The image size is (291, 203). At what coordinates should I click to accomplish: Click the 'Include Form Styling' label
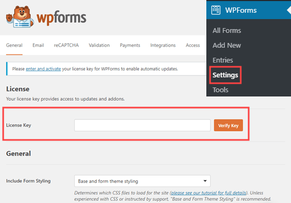(28, 181)
